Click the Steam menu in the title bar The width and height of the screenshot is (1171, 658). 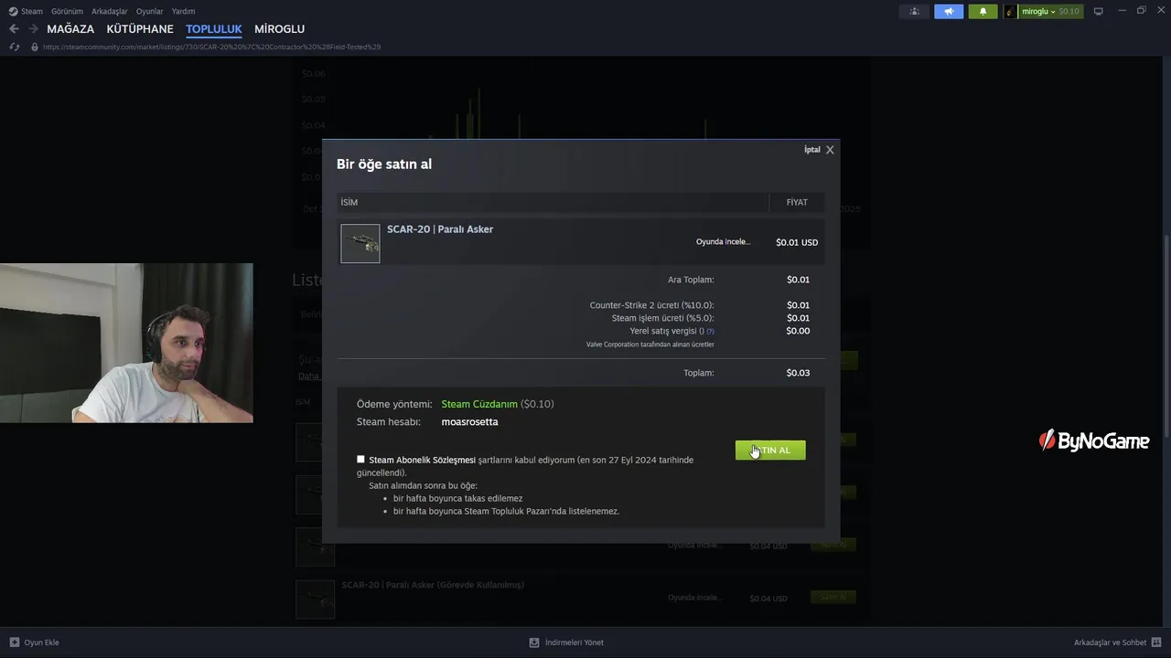[26, 11]
